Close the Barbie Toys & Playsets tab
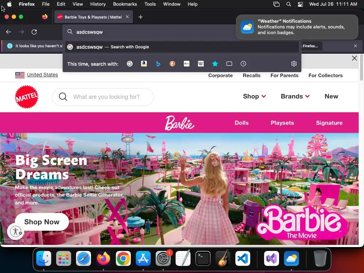 (127, 17)
